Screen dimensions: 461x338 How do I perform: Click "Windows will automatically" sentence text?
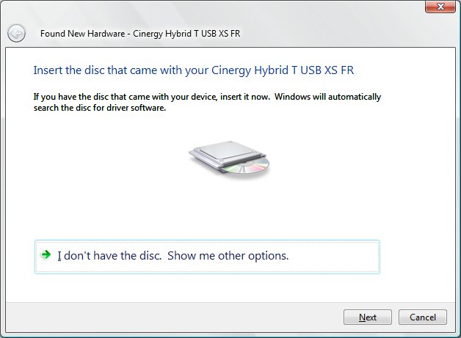[328, 97]
